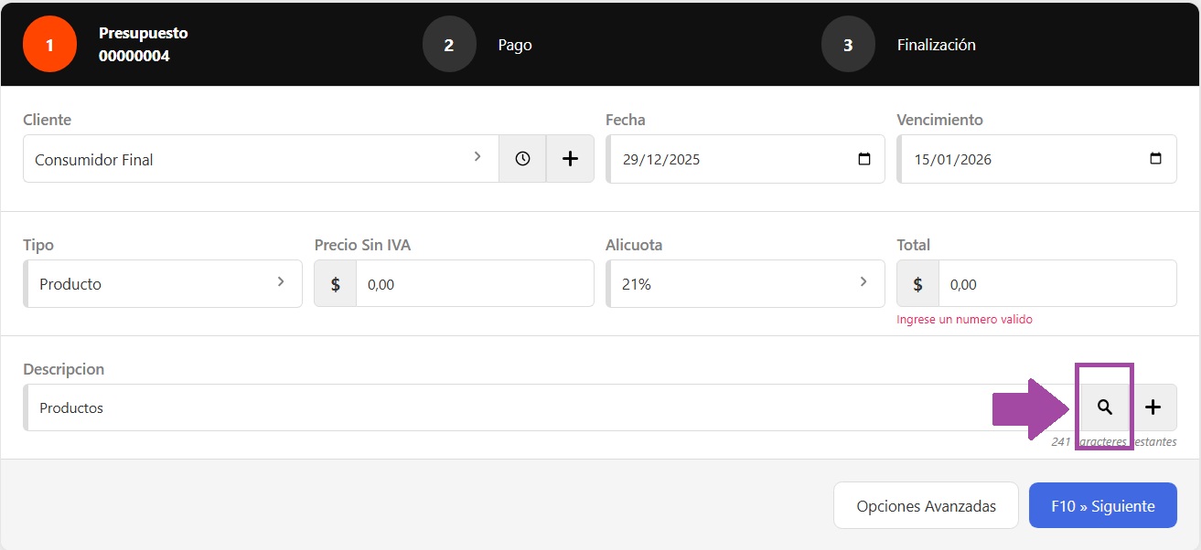Add new client with plus icon
This screenshot has width=1201, height=550.
coord(570,159)
